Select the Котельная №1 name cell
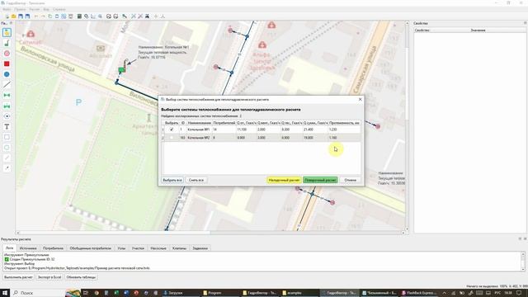This screenshot has height=297, width=528. [x=199, y=130]
